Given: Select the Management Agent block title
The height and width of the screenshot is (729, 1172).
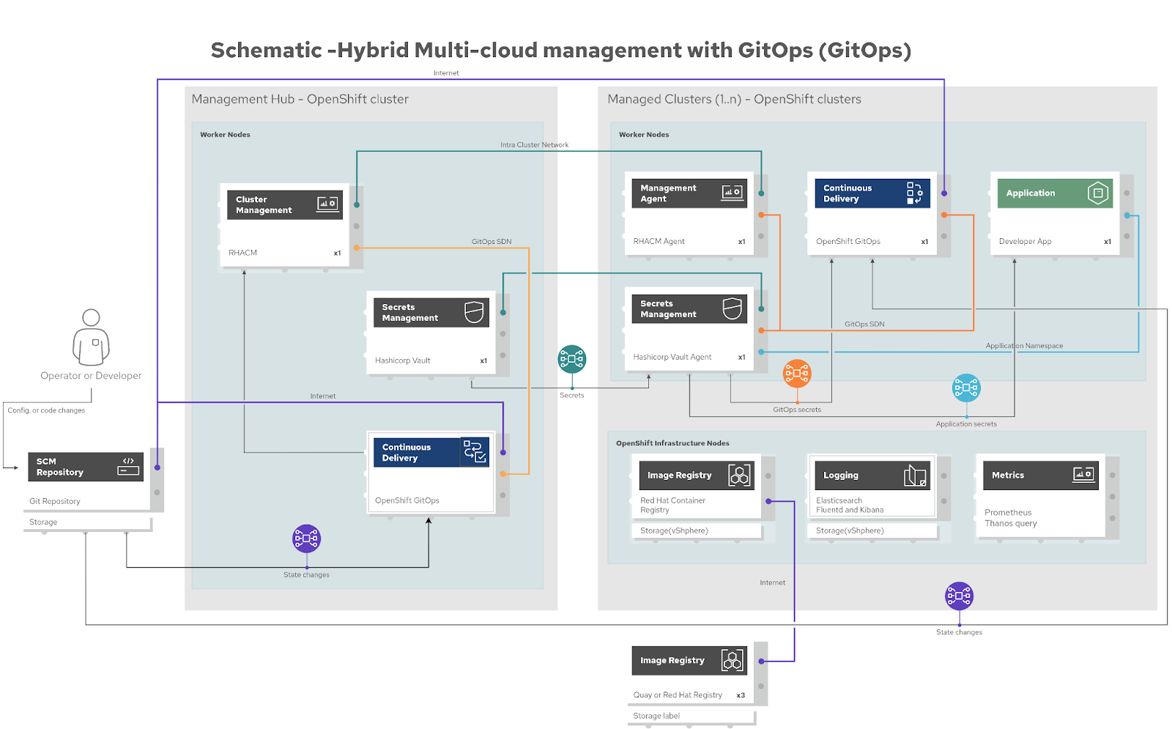Looking at the screenshot, I should pyautogui.click(x=668, y=193).
